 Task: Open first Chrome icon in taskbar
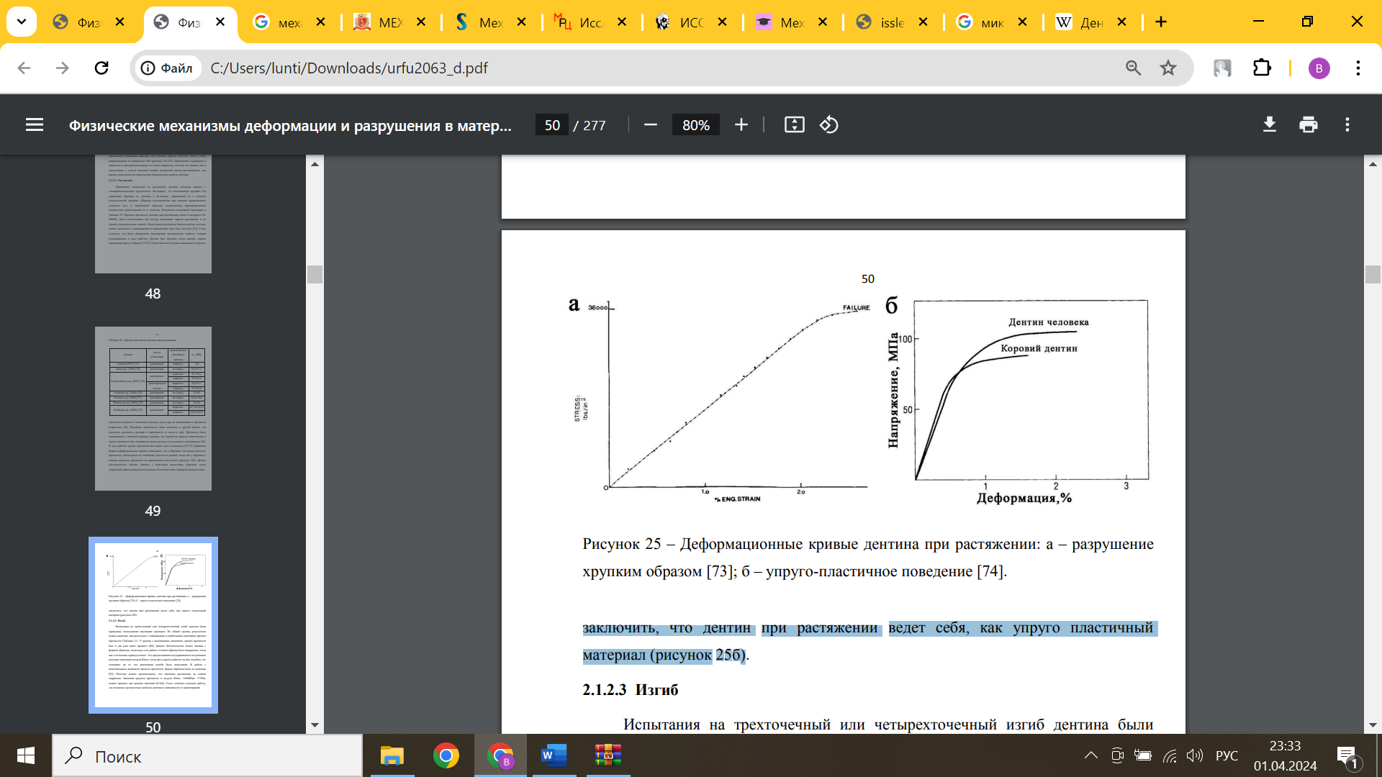pyautogui.click(x=446, y=755)
